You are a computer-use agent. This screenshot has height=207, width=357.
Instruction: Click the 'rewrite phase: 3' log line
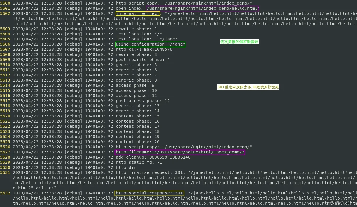point(79,54)
